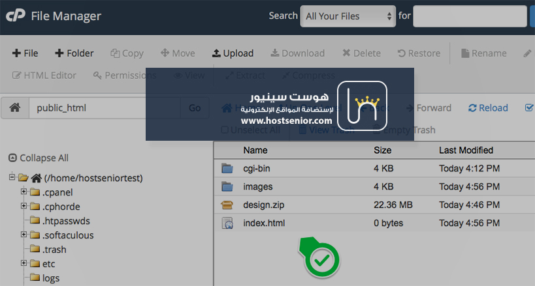Click design.zip's Today 4:46 PM date
This screenshot has height=286, width=535.
469,205
